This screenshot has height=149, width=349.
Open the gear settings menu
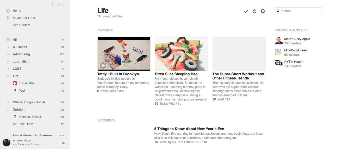[x=263, y=11]
